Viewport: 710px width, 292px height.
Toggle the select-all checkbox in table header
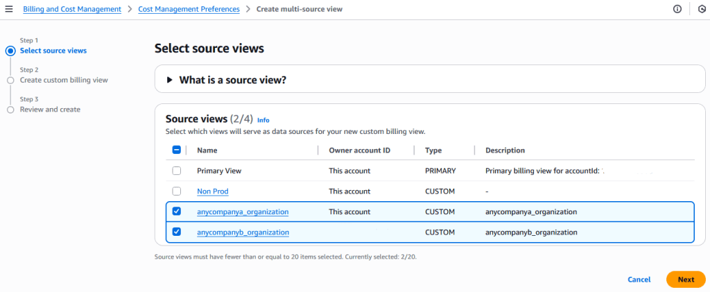pyautogui.click(x=177, y=150)
